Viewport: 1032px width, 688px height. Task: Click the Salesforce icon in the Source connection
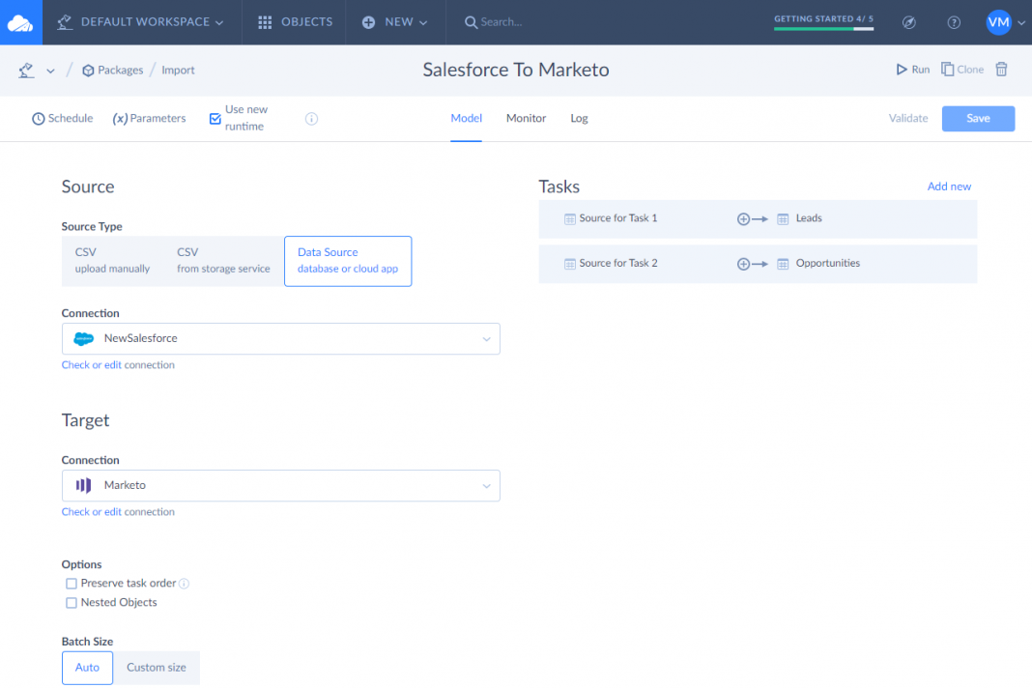click(83, 339)
